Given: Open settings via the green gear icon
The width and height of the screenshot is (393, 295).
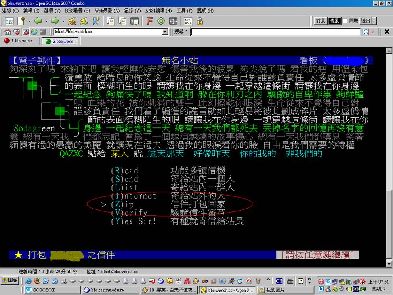Looking at the screenshot, I should pos(161,21).
